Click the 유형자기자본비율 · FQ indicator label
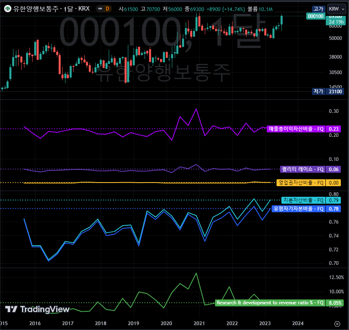This screenshot has height=330, width=349. pyautogui.click(x=299, y=209)
